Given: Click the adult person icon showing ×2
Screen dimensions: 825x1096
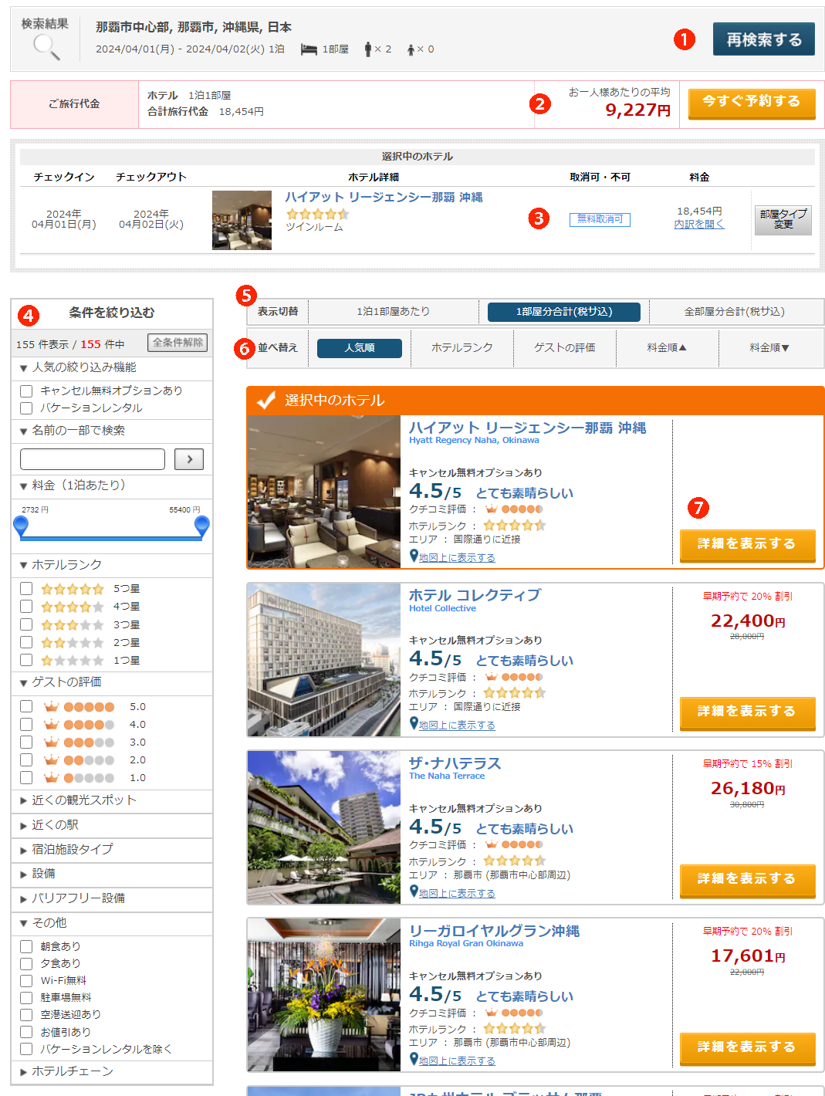Looking at the screenshot, I should click(x=368, y=49).
